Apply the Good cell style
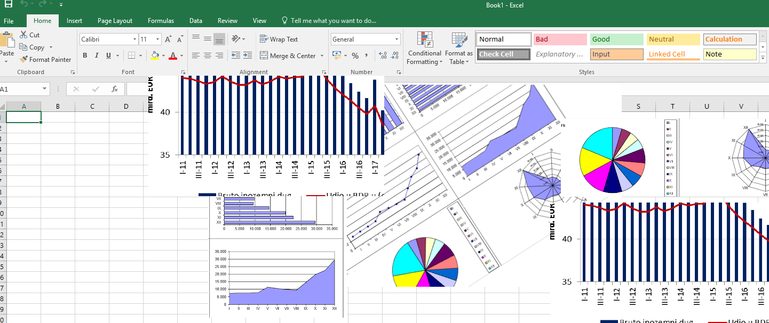Screen dimensions: 769x323 point(616,39)
